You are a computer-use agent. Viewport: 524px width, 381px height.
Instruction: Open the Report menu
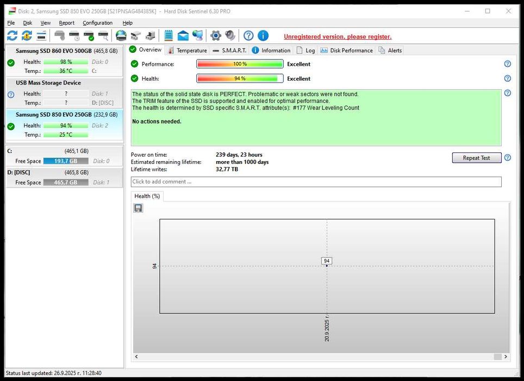(66, 23)
